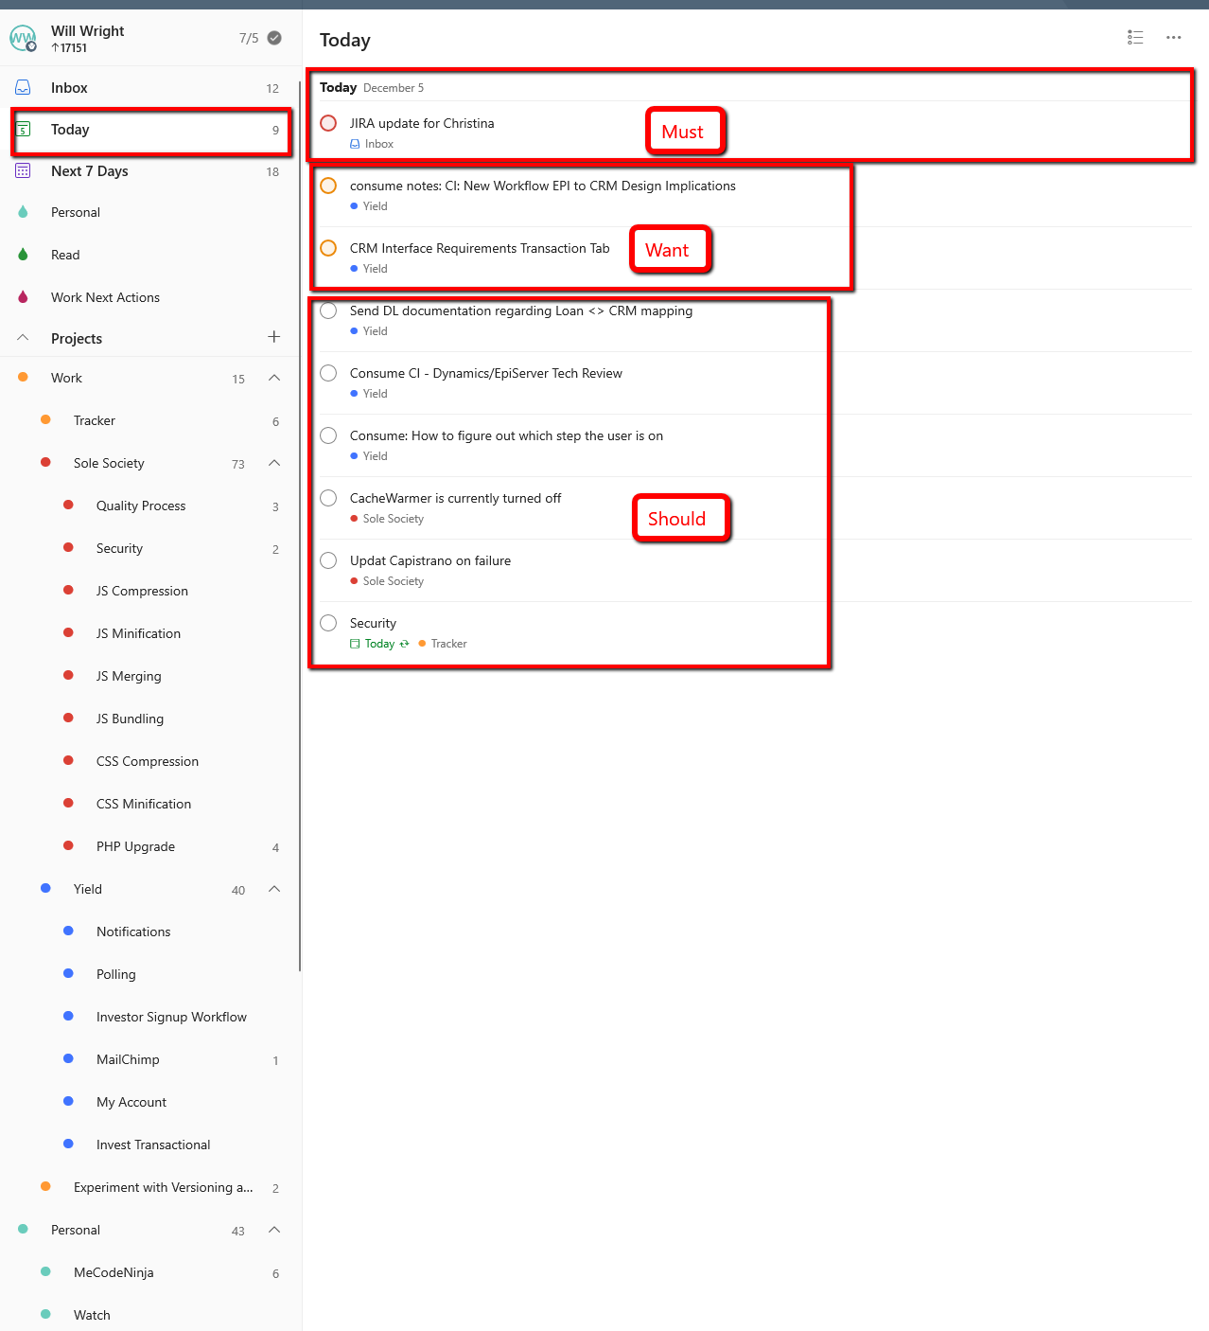This screenshot has width=1209, height=1331.
Task: Mark Send DL documentation task as done
Action: [x=328, y=311]
